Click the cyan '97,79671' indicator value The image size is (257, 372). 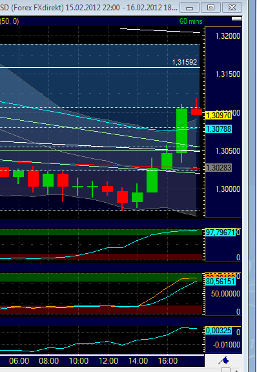point(220,232)
